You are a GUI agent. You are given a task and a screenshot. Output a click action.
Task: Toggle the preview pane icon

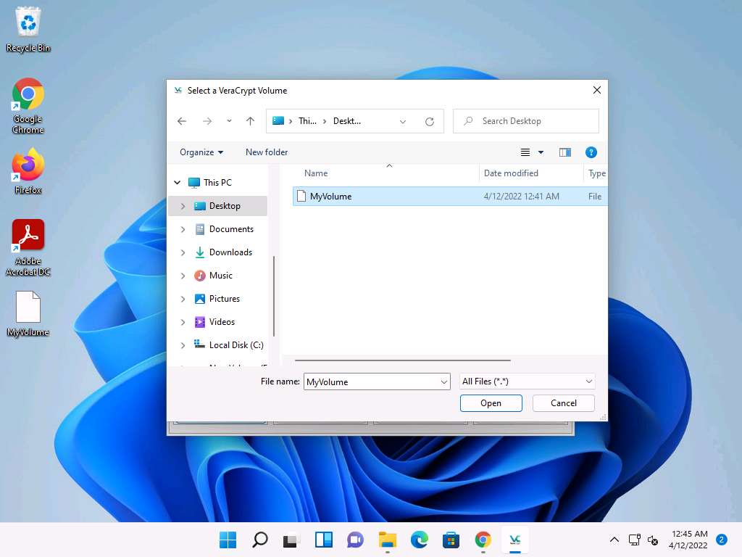pyautogui.click(x=565, y=152)
